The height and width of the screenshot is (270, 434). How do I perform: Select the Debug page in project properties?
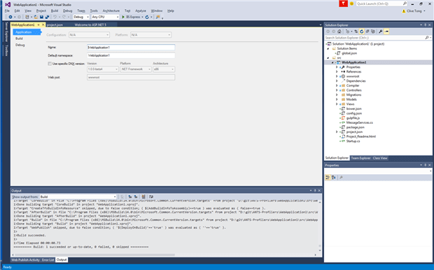click(20, 45)
